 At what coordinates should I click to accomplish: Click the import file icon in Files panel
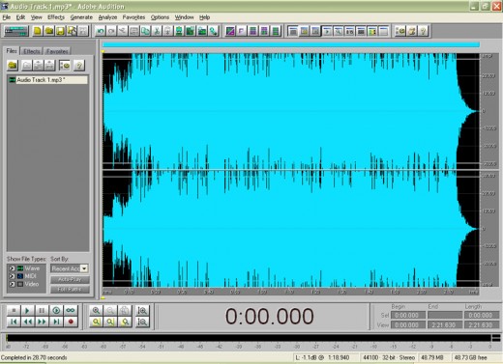13,66
